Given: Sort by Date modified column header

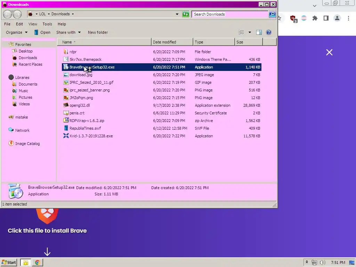Looking at the screenshot, I should coord(172,42).
